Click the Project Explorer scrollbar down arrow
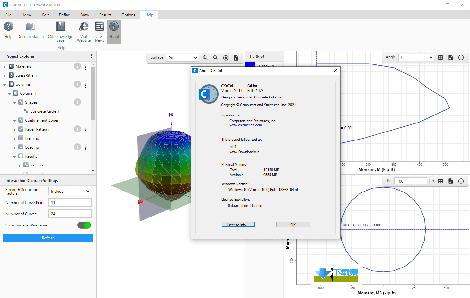Viewport: 470px width, 298px height. click(93, 171)
